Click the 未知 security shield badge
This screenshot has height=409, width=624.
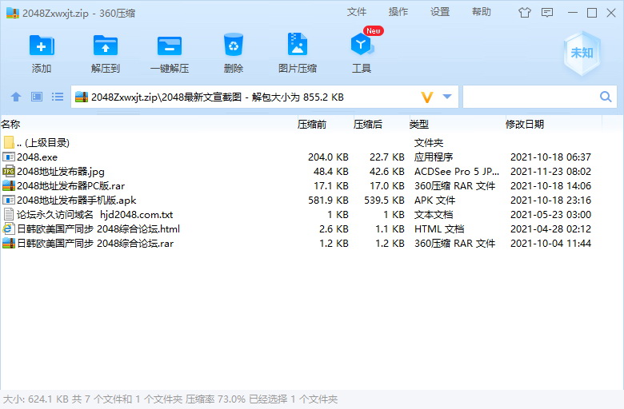coord(582,53)
